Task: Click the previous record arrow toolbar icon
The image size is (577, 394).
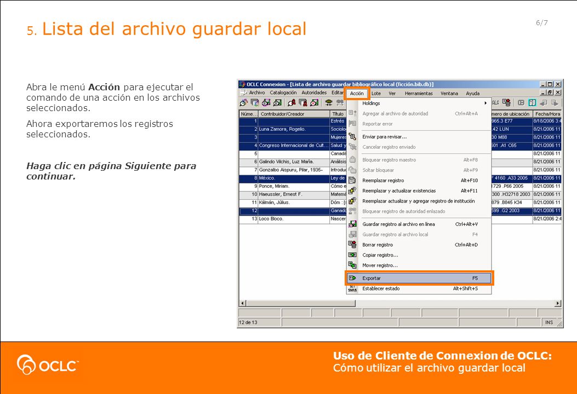Action: tap(543, 103)
